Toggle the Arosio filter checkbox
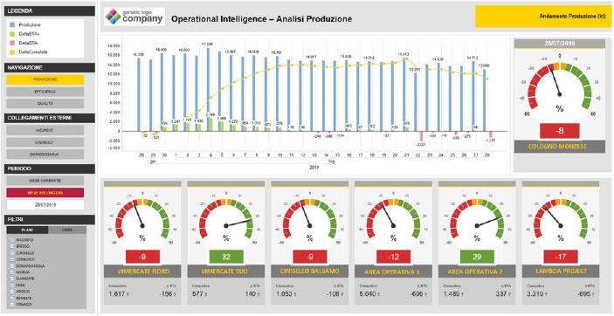This screenshot has width=614, height=316. point(11,292)
